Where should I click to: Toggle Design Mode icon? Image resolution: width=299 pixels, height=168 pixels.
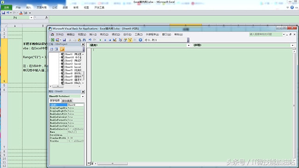(114, 40)
